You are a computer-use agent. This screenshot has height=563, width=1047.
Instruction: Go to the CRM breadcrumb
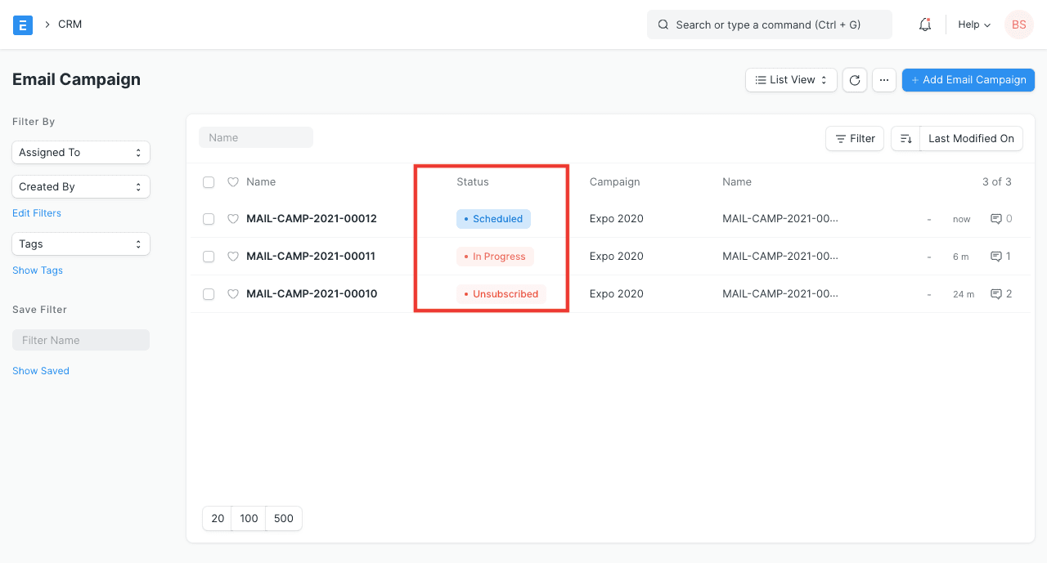coord(70,25)
